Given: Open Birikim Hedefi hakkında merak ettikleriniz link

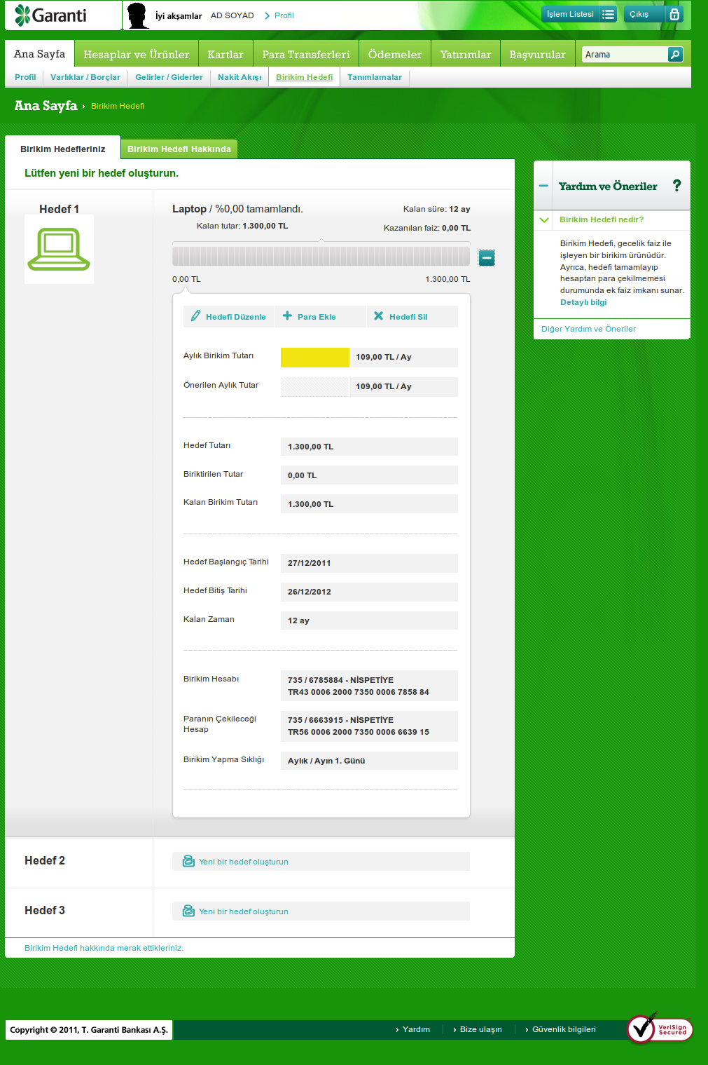Looking at the screenshot, I should click(x=104, y=948).
